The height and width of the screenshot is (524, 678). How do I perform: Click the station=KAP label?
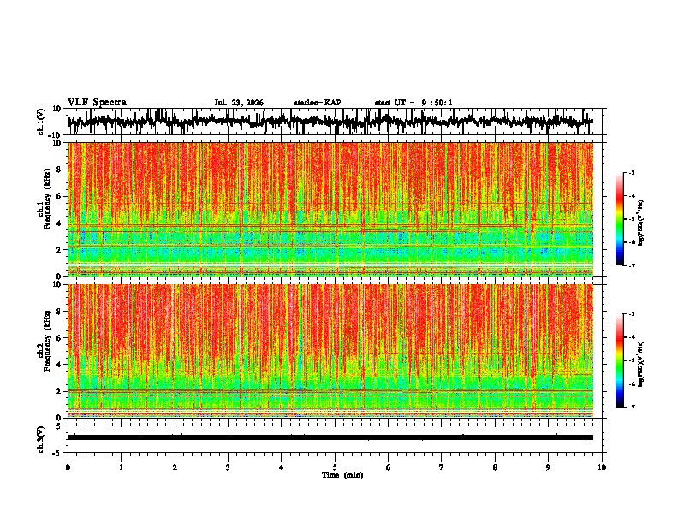coord(318,103)
